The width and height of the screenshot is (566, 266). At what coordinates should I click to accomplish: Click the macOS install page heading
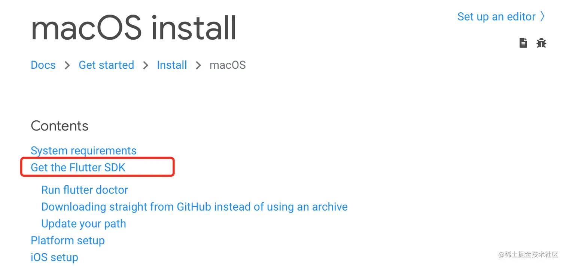tap(134, 28)
